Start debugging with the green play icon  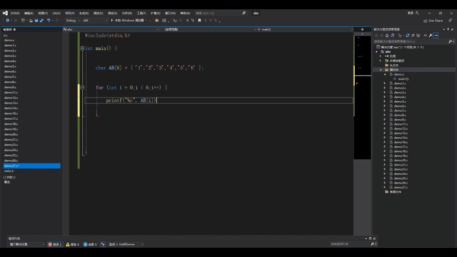tap(112, 21)
